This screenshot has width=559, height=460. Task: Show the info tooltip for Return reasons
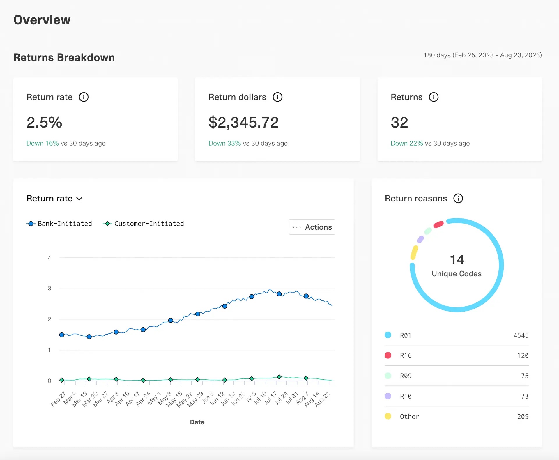[x=458, y=199]
